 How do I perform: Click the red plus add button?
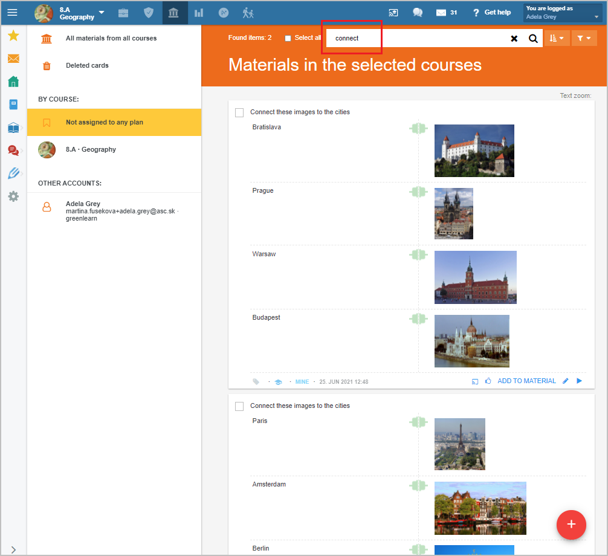tap(571, 525)
